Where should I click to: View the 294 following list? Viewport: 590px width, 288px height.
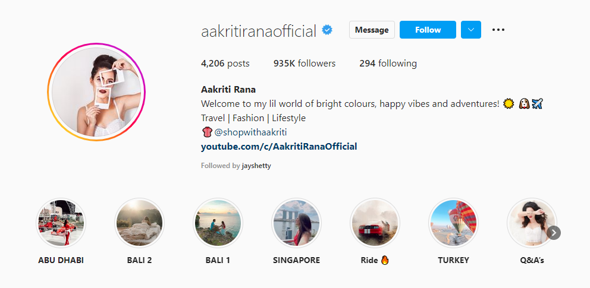pyautogui.click(x=388, y=64)
